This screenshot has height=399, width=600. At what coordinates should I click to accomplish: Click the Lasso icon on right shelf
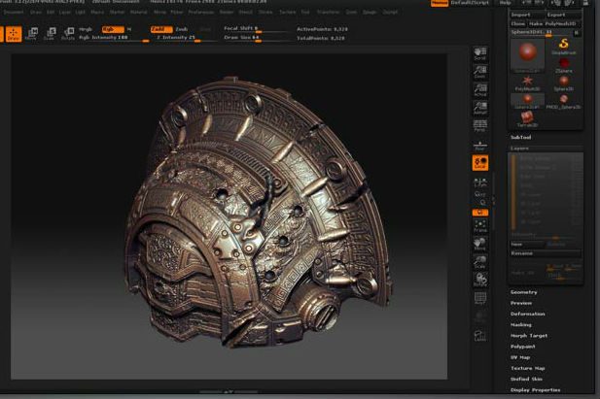point(480,336)
